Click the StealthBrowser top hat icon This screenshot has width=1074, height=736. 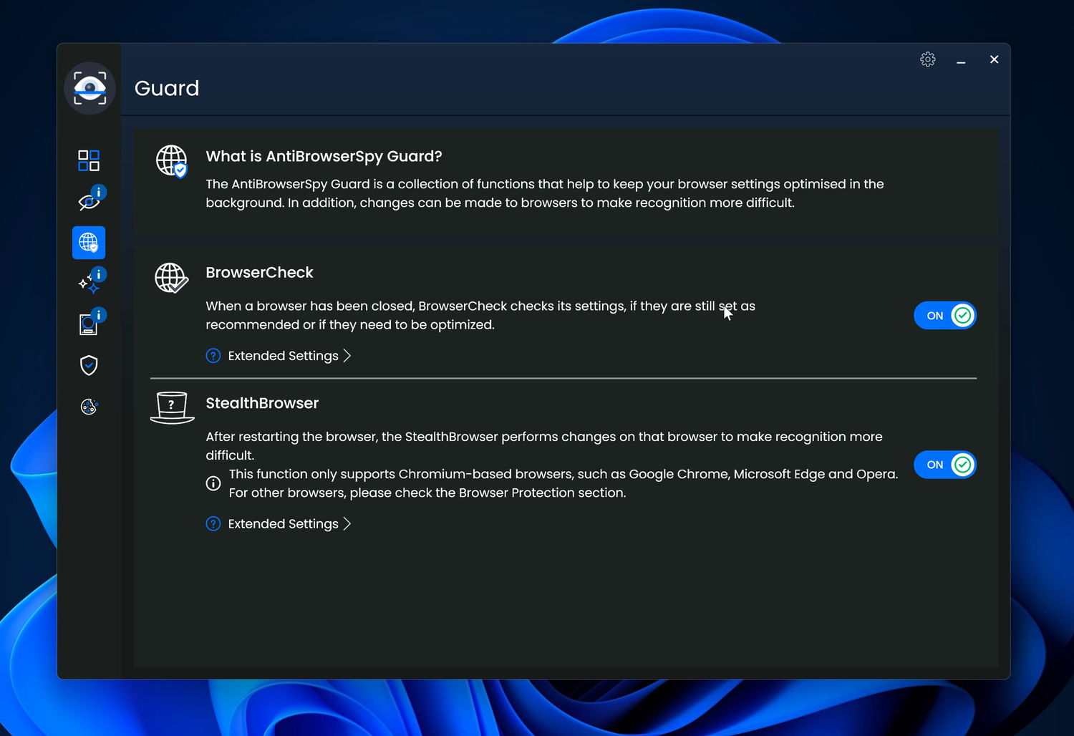(172, 407)
